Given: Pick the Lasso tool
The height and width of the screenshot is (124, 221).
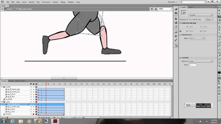Looking at the screenshot, I should tap(219, 23).
